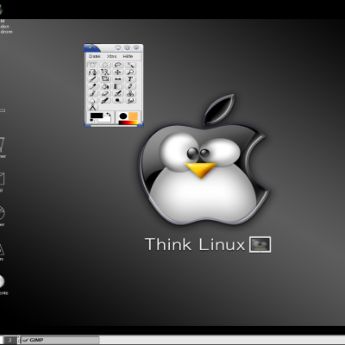The width and height of the screenshot is (345, 345).
Task: Select the Dodge and Burn tool
Action: pyautogui.click(x=117, y=101)
